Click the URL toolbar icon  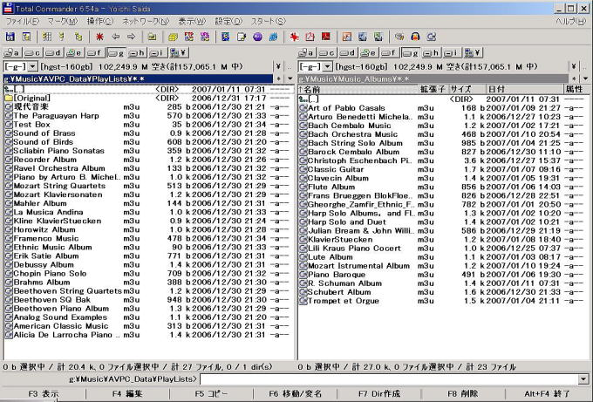[x=205, y=37]
